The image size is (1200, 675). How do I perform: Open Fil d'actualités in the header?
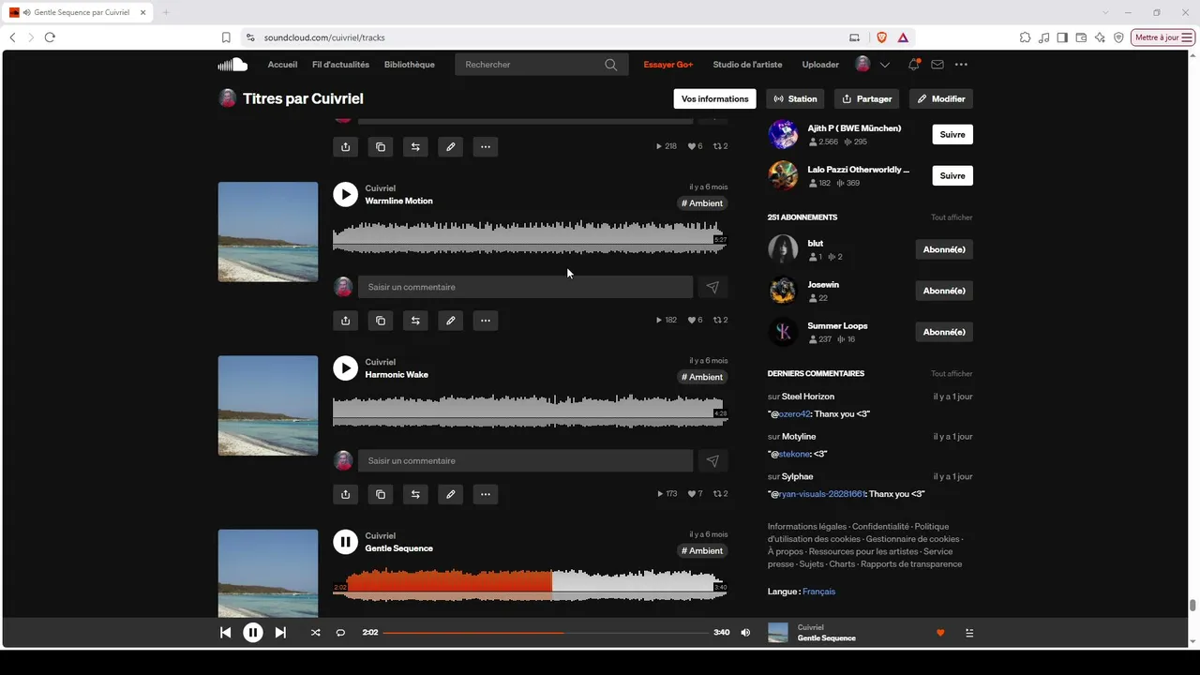tap(340, 65)
